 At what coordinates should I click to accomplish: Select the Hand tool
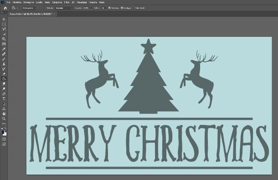(x=4, y=114)
